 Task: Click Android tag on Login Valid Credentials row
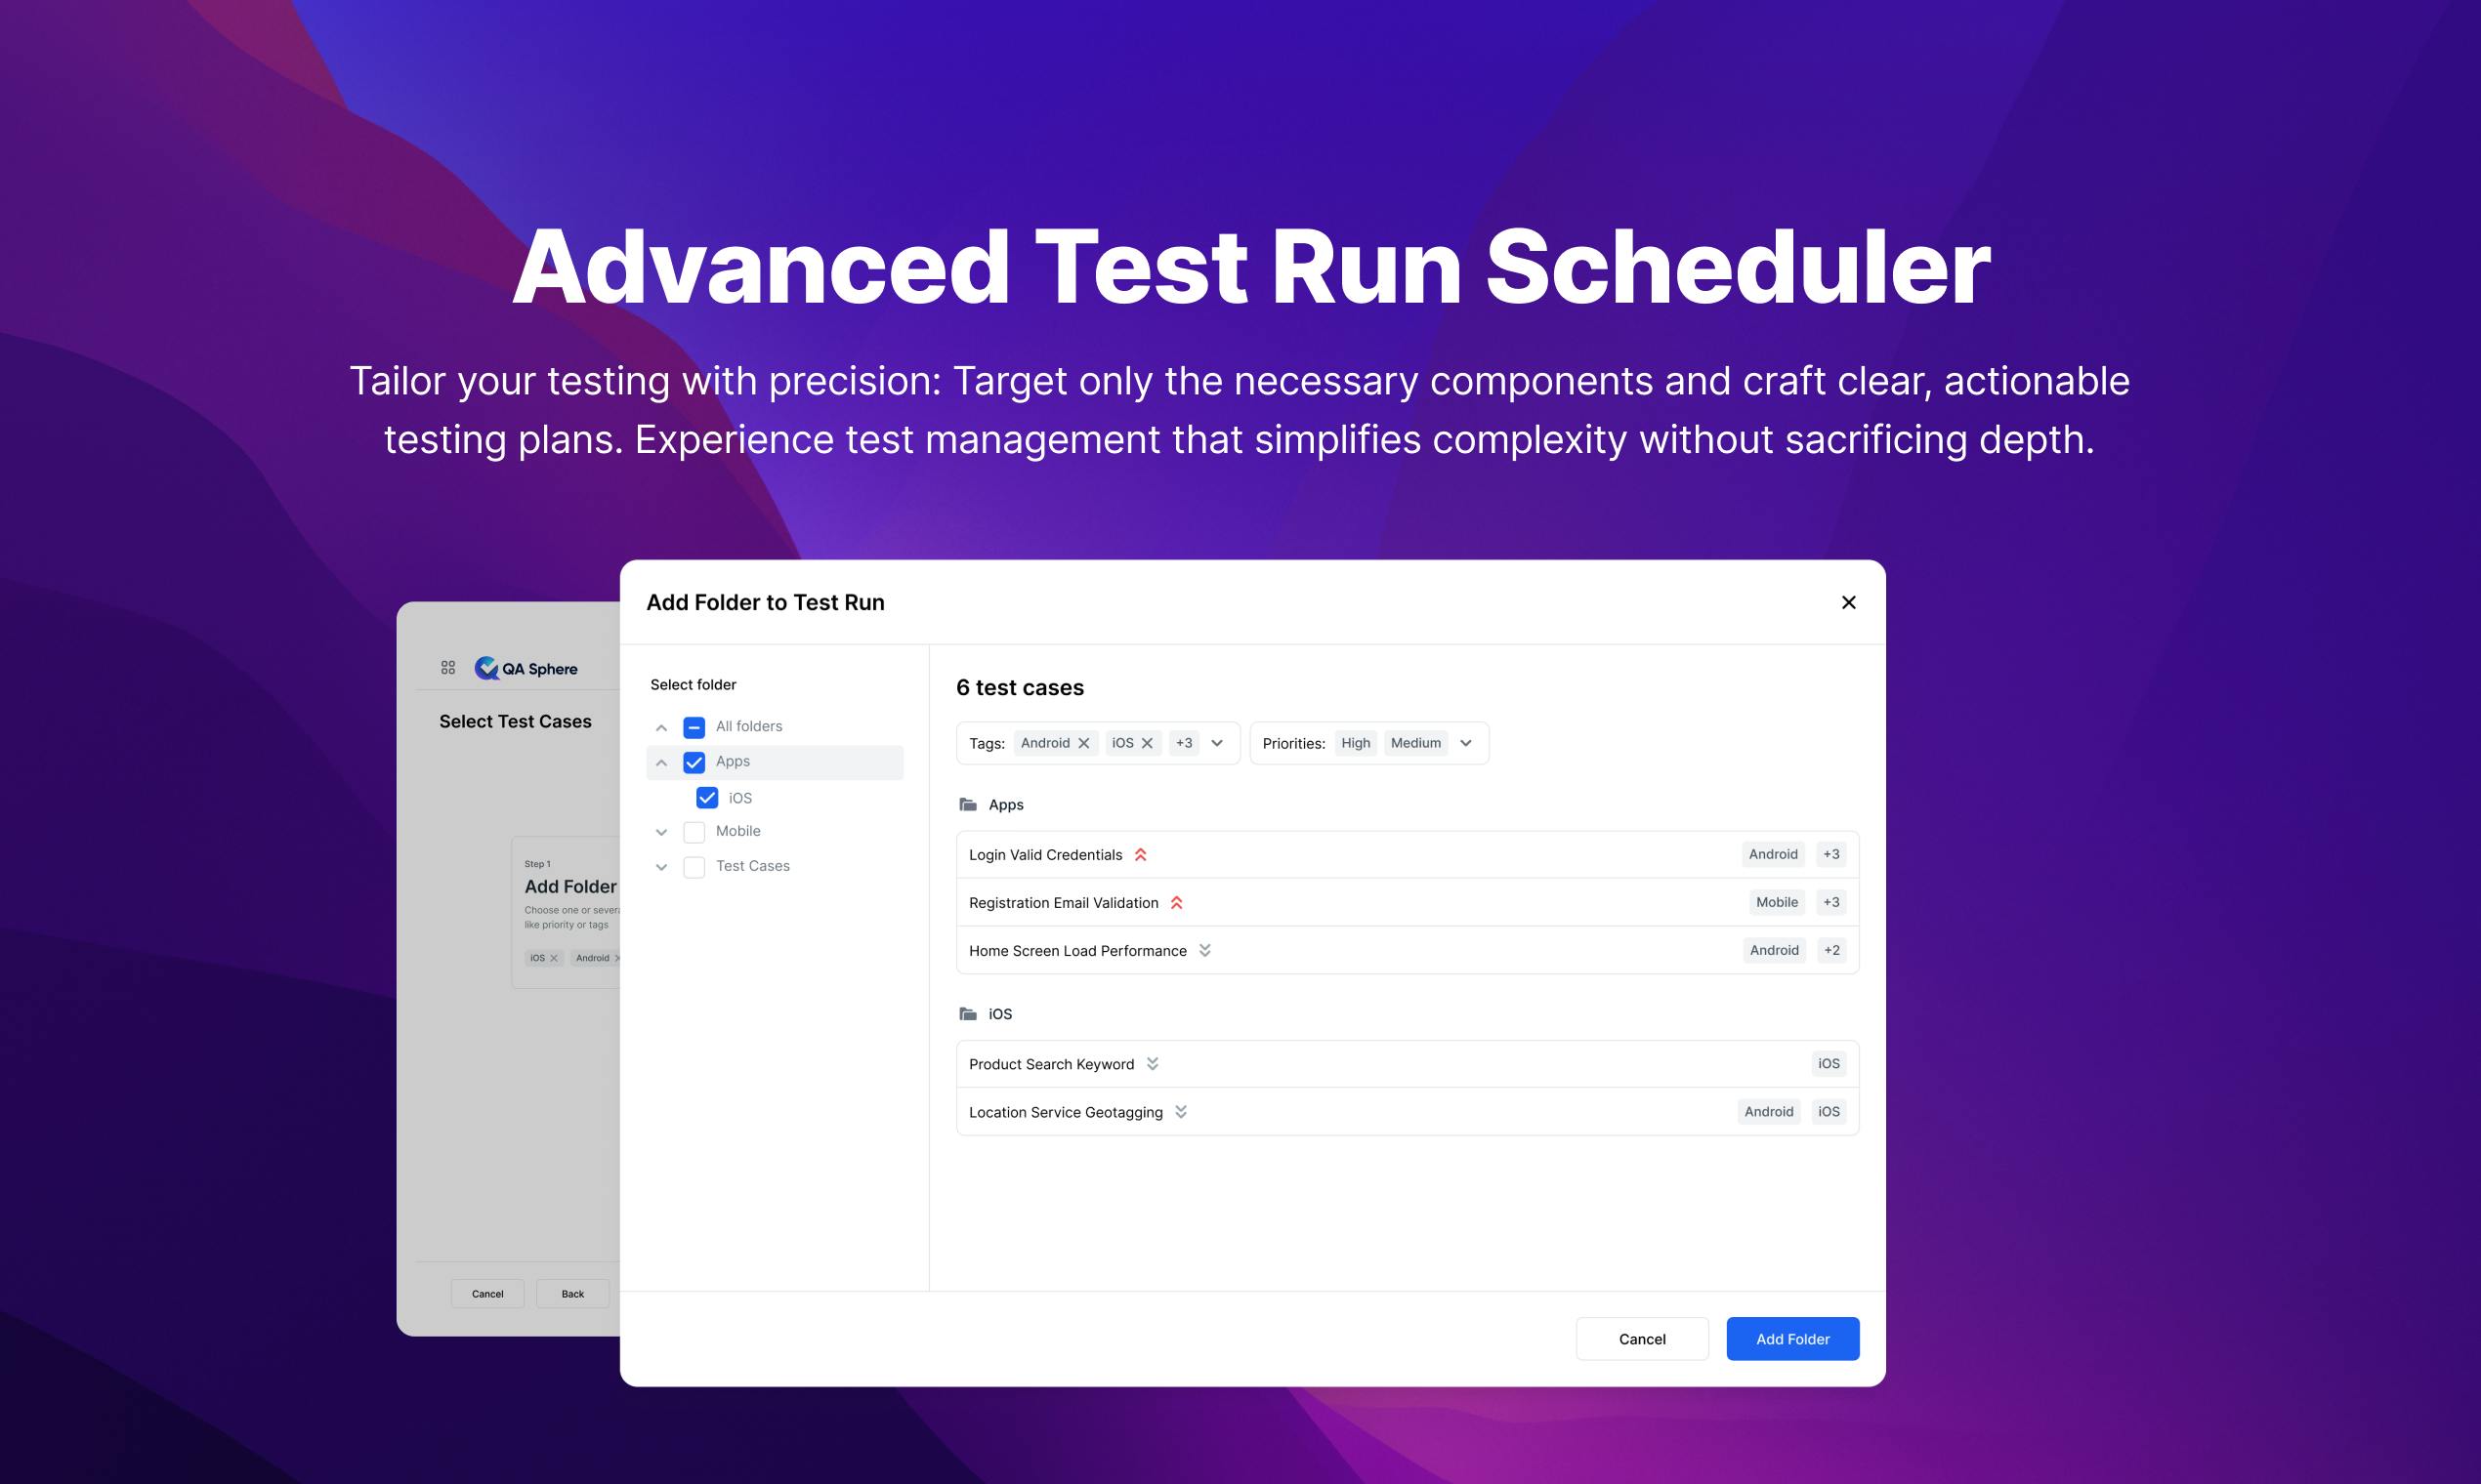(x=1773, y=854)
